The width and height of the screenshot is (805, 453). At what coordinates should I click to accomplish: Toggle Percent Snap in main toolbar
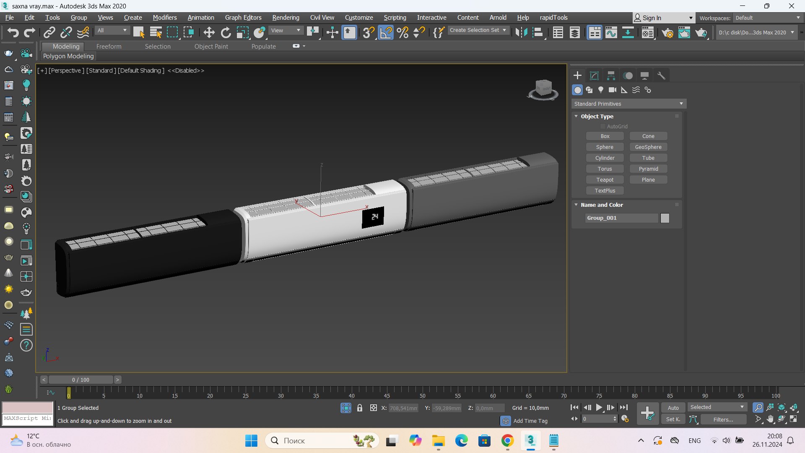click(402, 32)
